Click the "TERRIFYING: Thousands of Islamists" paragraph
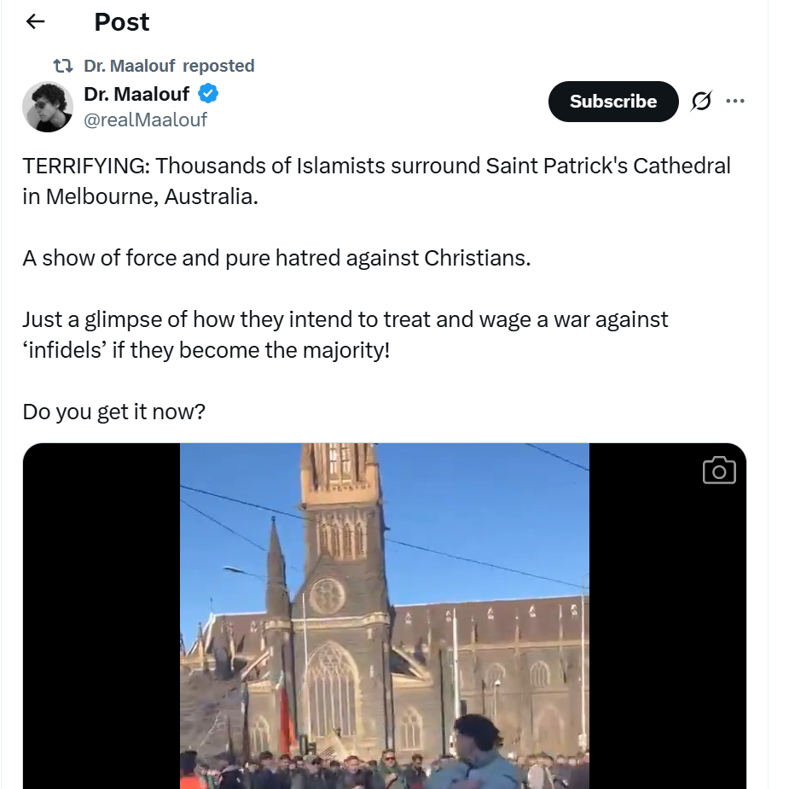This screenshot has height=789, width=789. click(x=376, y=180)
